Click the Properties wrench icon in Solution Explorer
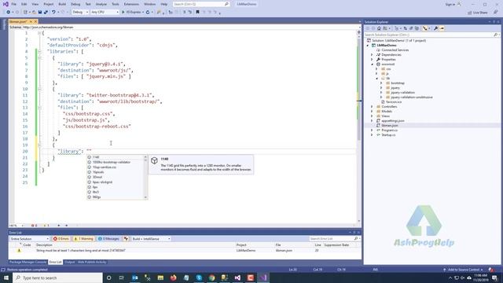 tap(435, 28)
